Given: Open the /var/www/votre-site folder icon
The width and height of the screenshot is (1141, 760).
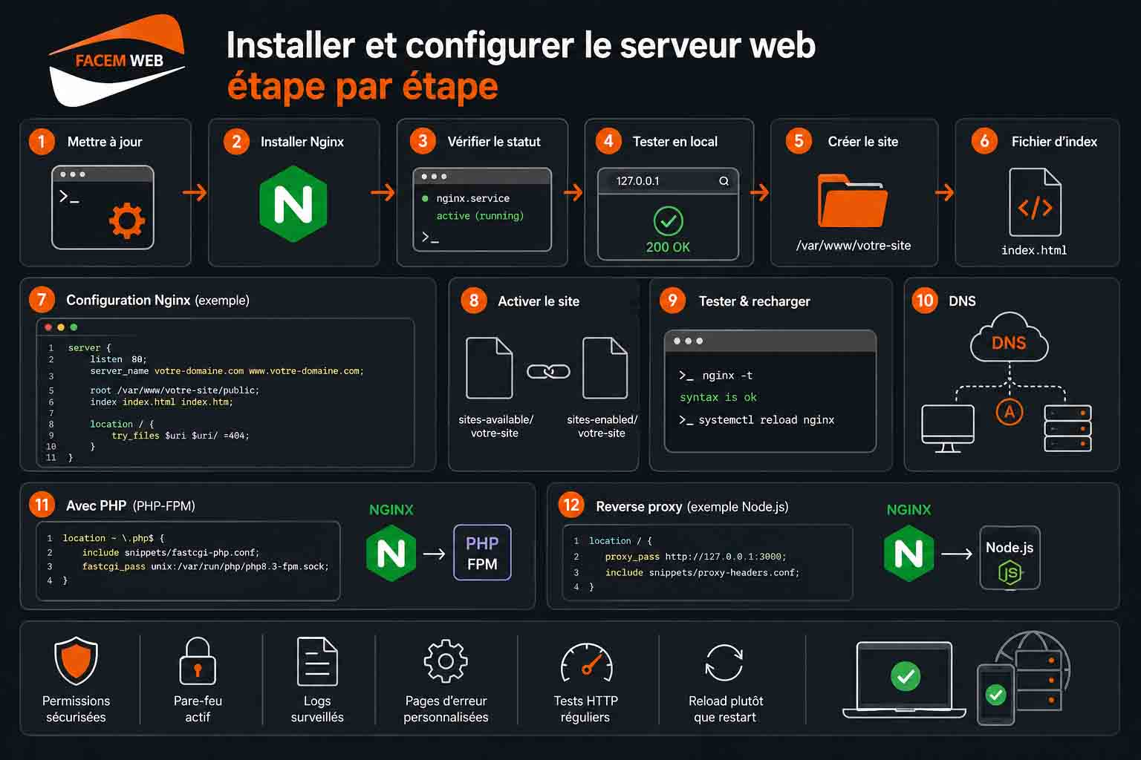Looking at the screenshot, I should click(853, 200).
